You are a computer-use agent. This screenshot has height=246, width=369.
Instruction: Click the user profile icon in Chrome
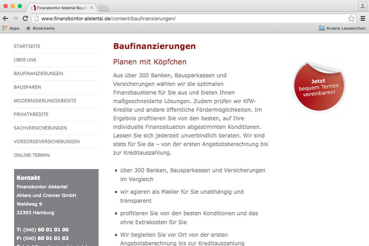pyautogui.click(x=362, y=6)
